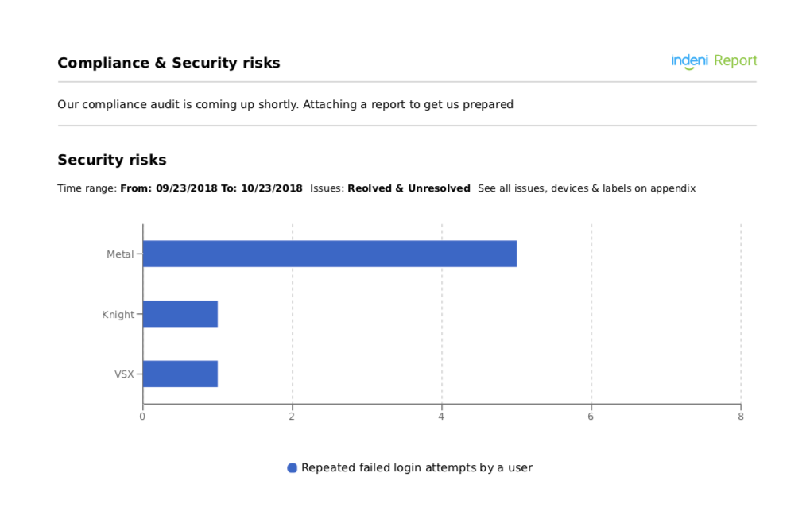Click the Metal axis label
Viewport: 810px width, 508px height.
pyautogui.click(x=120, y=254)
